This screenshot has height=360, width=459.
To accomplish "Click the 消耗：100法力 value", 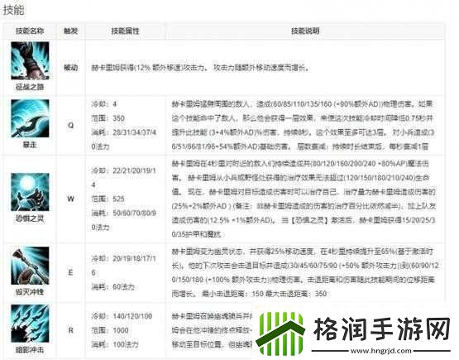I will pyautogui.click(x=115, y=344).
